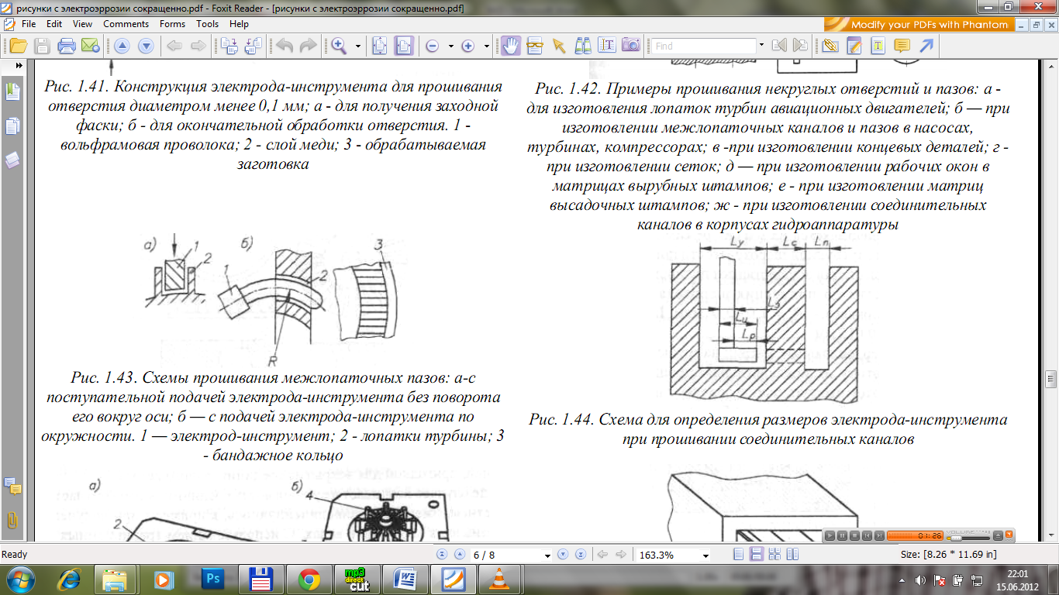
Task: Open the Tools menu
Action: [x=207, y=24]
